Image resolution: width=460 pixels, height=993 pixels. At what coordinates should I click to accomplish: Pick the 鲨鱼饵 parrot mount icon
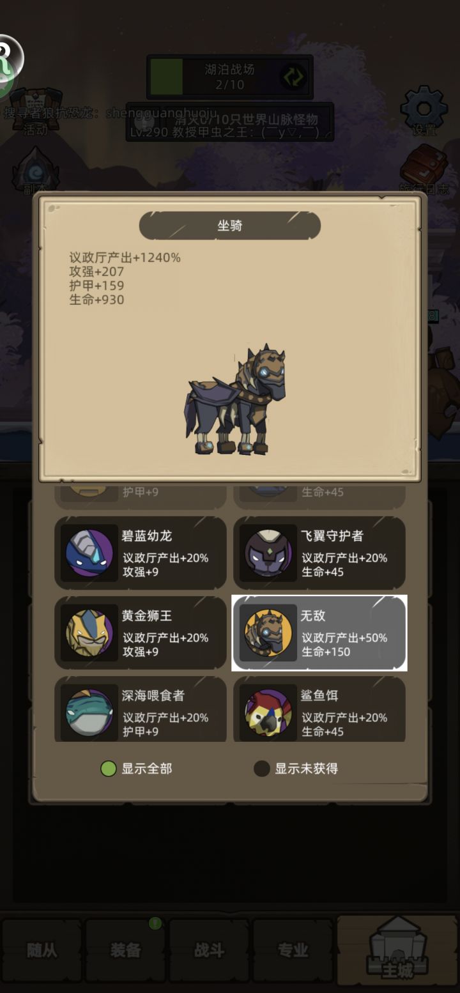point(268,712)
